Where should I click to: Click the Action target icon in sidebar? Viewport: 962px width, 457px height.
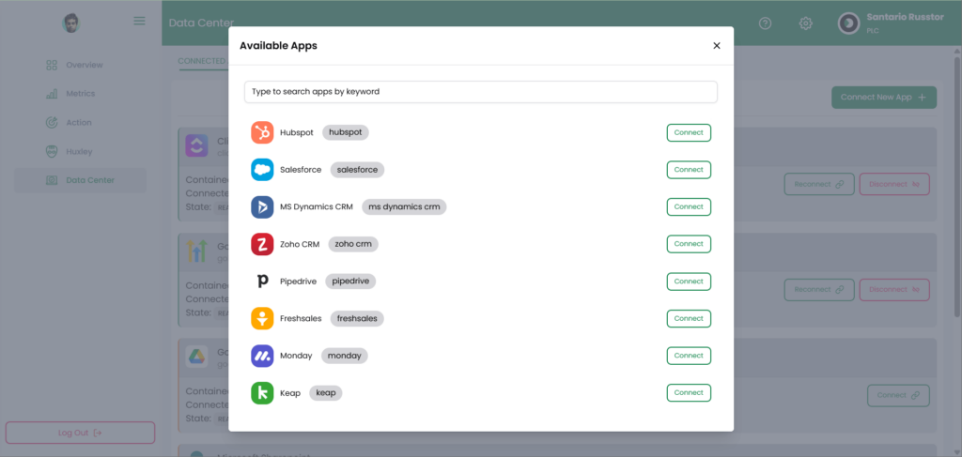[52, 123]
